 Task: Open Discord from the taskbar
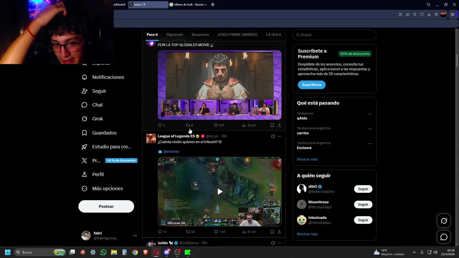166,252
